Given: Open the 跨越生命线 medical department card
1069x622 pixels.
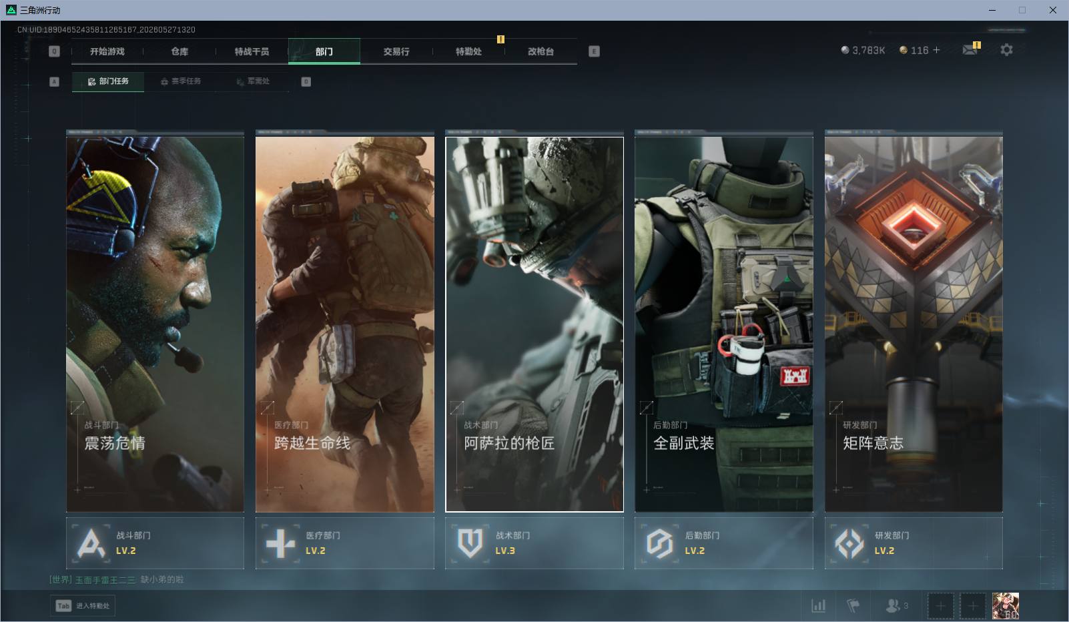Looking at the screenshot, I should point(345,324).
